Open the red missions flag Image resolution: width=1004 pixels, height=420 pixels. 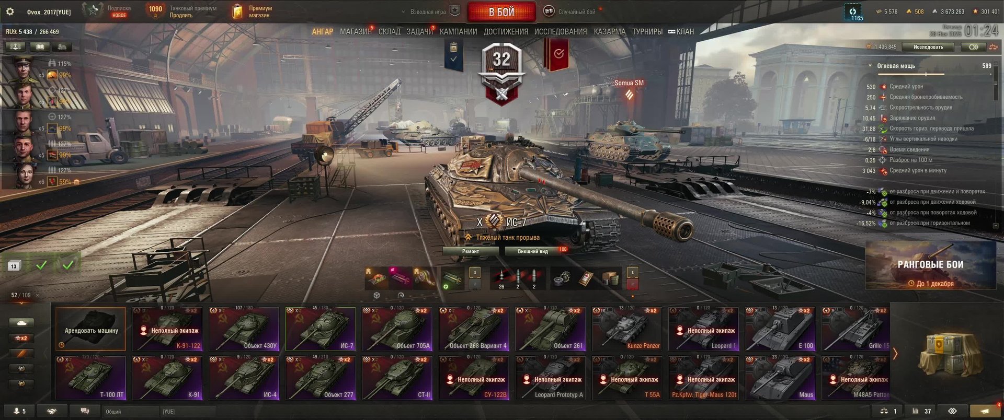coord(558,54)
